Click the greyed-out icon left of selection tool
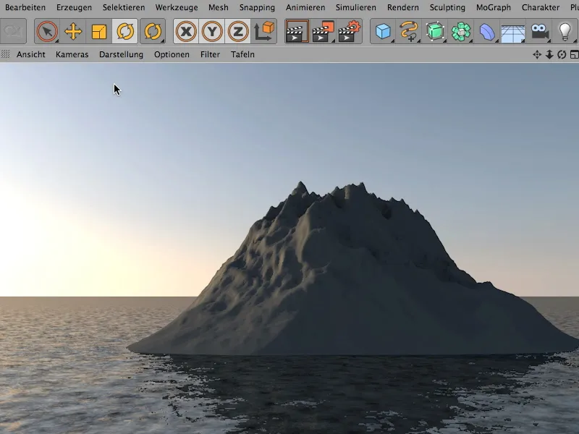 tap(13, 31)
